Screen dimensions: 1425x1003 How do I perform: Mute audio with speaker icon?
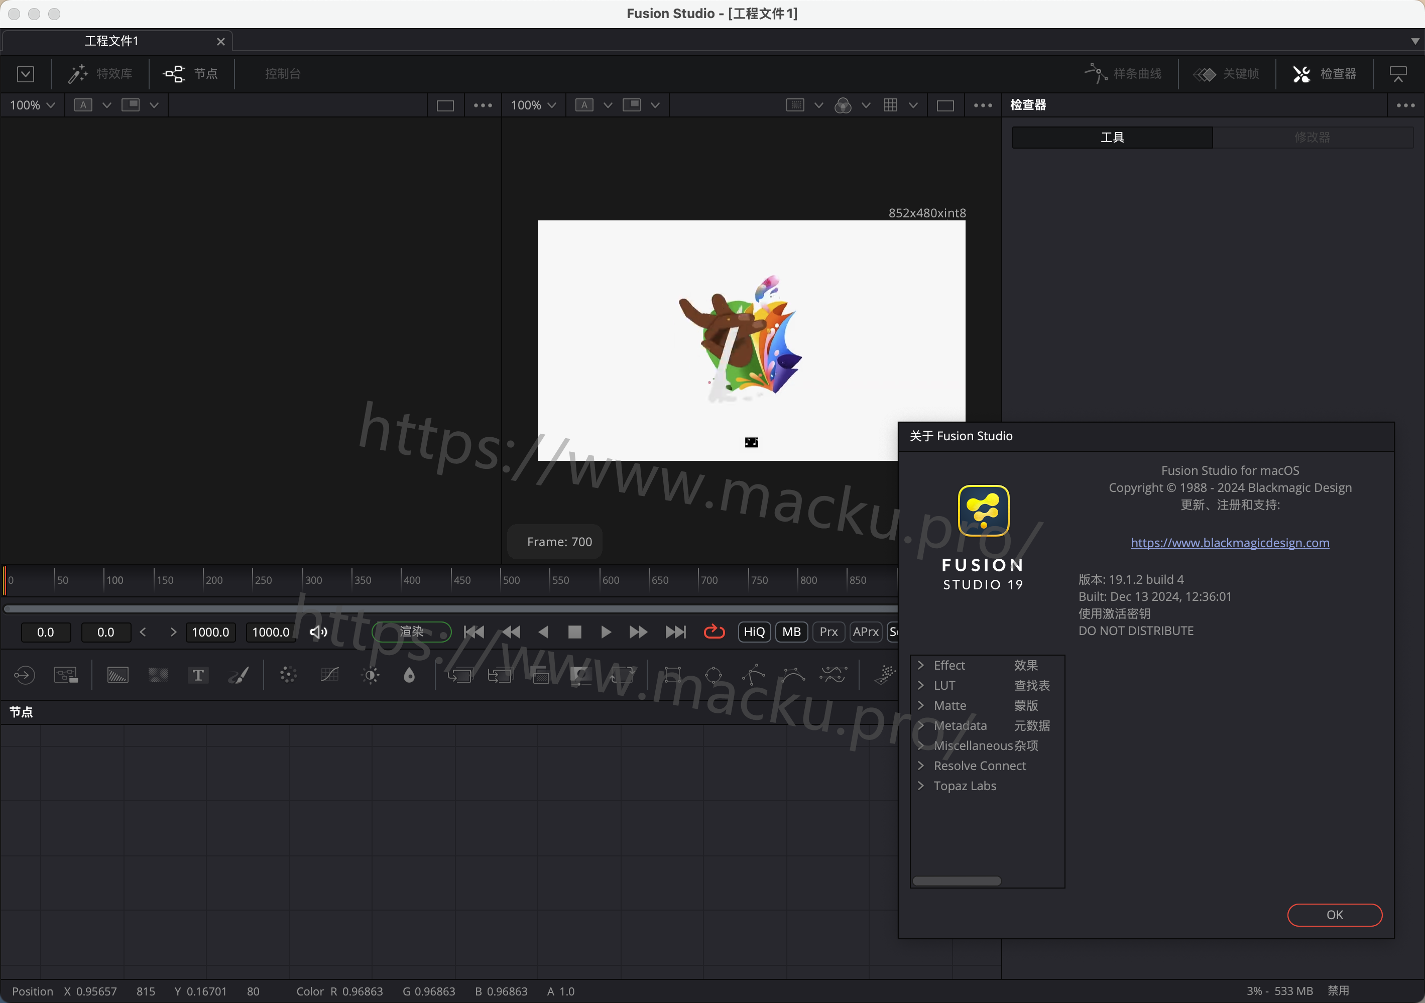[x=318, y=631]
